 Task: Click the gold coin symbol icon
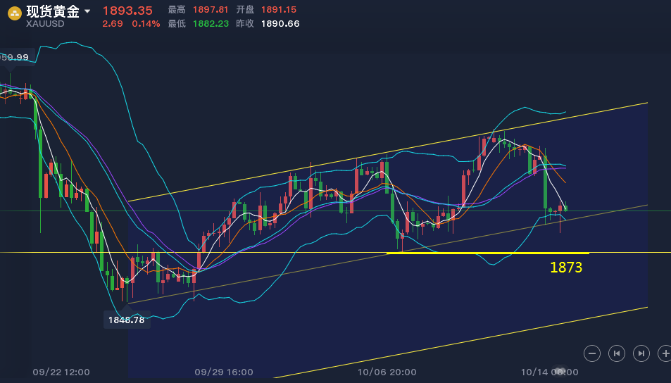[15, 13]
